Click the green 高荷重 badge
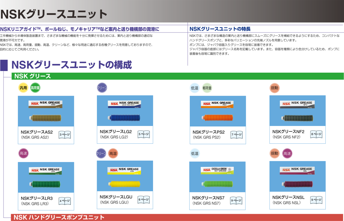The height and width of the screenshot is (221, 344). [35, 88]
